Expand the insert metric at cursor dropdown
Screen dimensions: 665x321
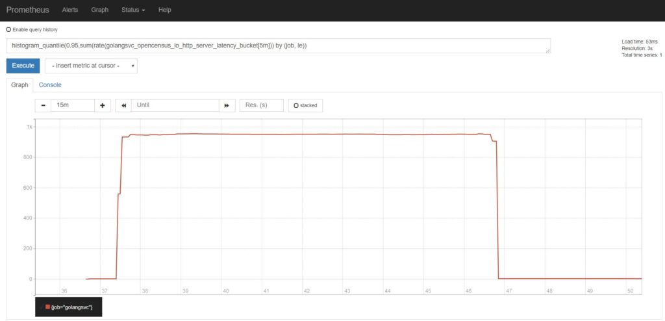(91, 66)
